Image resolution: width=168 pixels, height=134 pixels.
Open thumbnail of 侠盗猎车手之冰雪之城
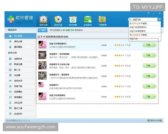coord(43,65)
